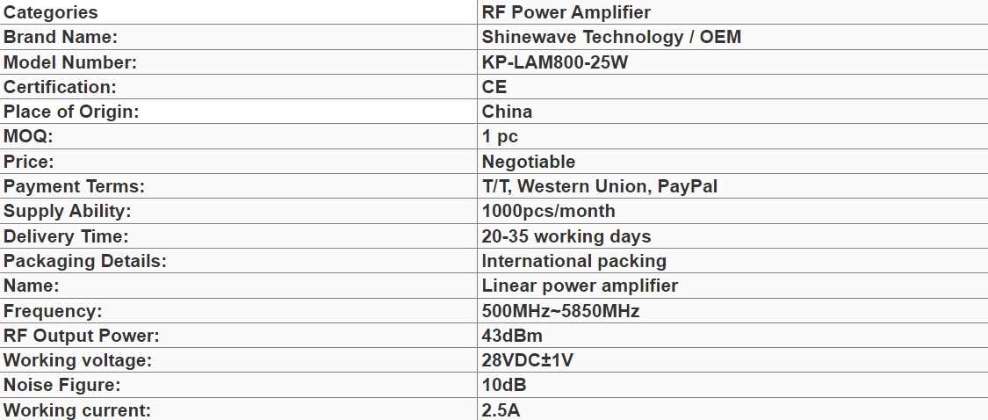This screenshot has width=988, height=420.
Task: Click the 10dB noise figure value
Action: (504, 385)
